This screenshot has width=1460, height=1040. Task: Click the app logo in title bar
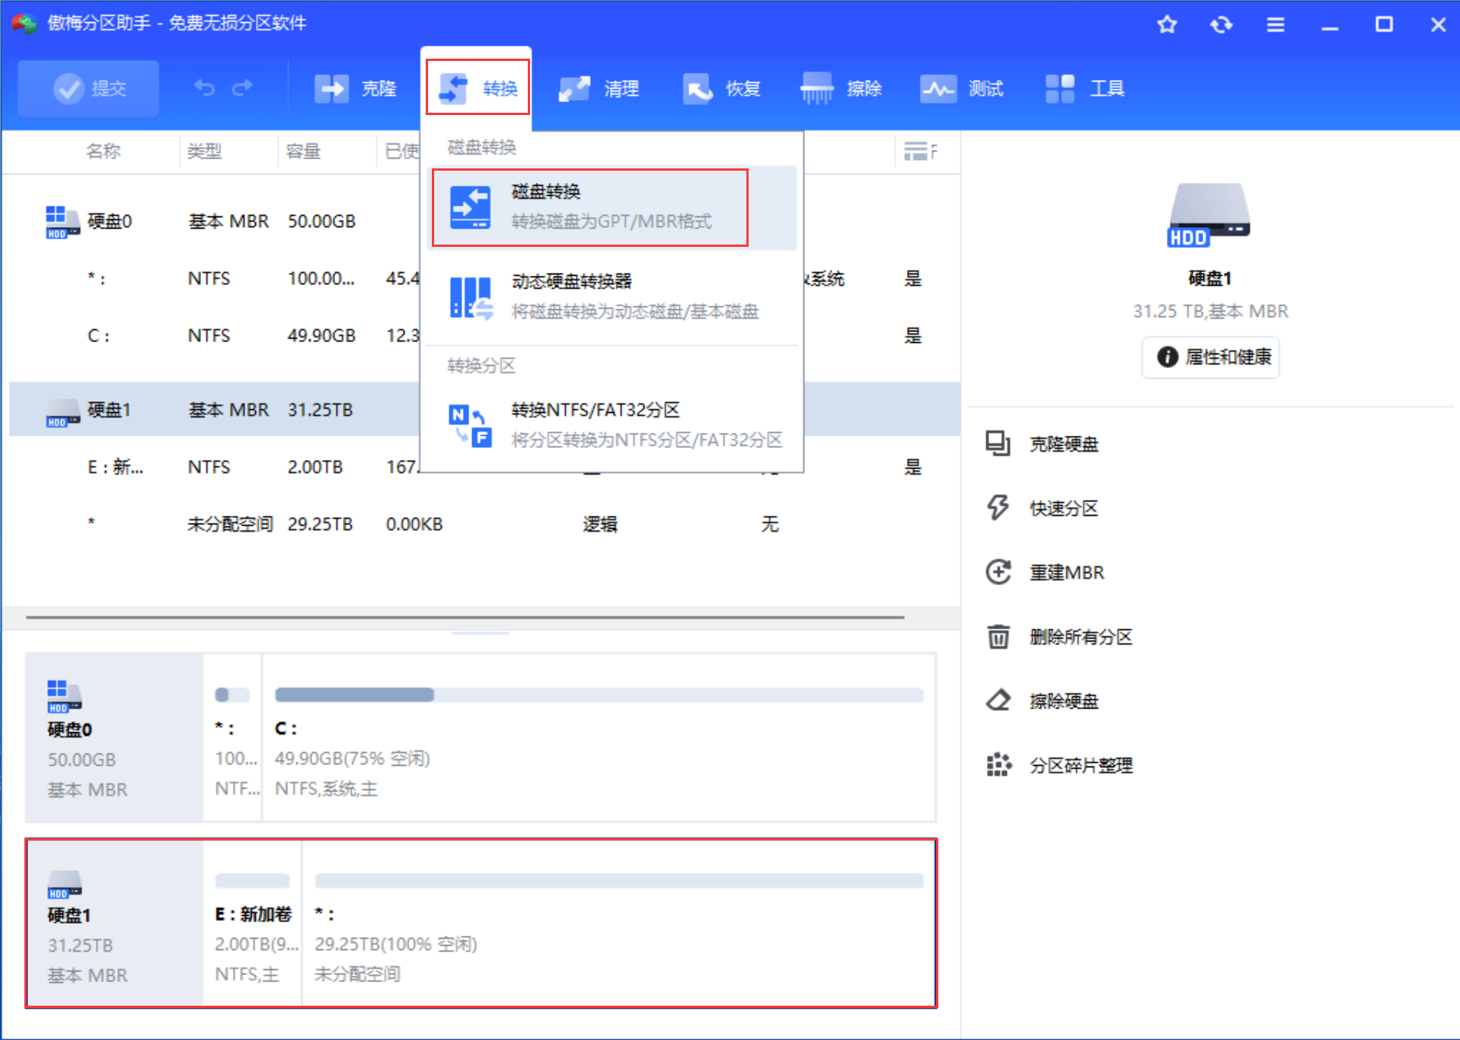tap(23, 23)
